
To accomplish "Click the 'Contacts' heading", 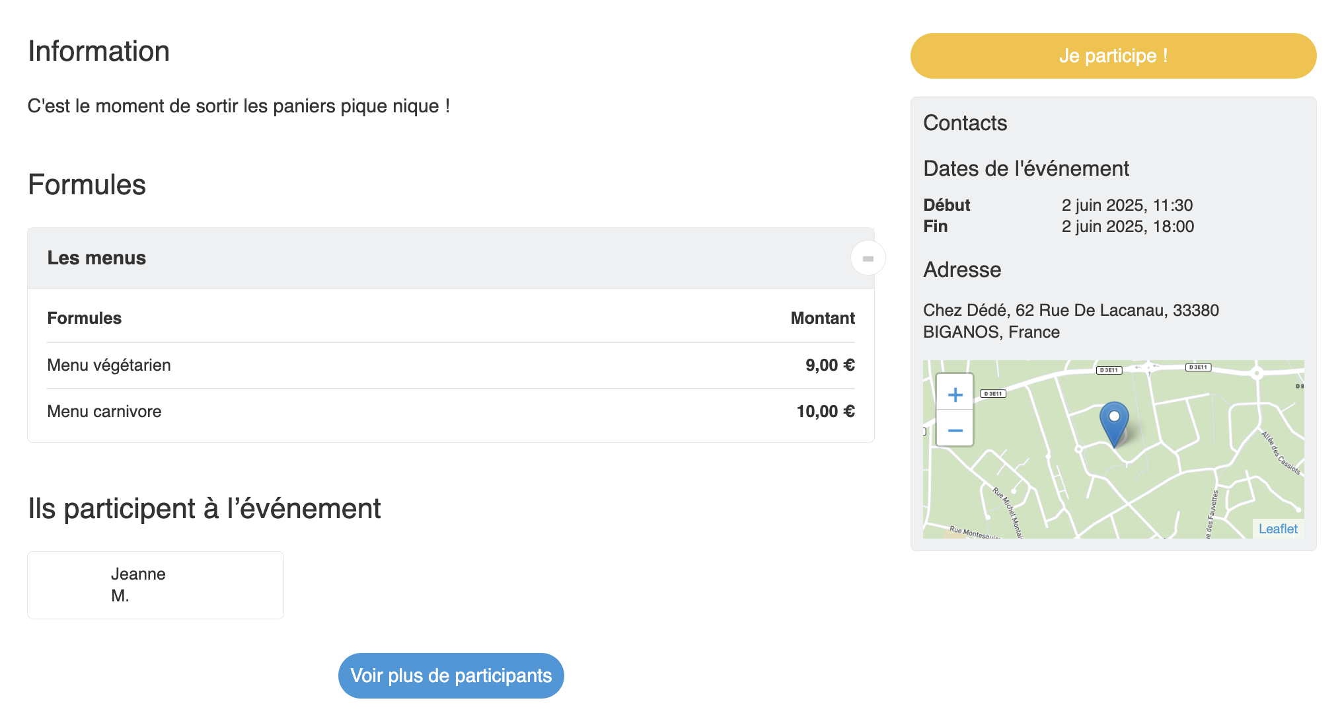I will [965, 123].
